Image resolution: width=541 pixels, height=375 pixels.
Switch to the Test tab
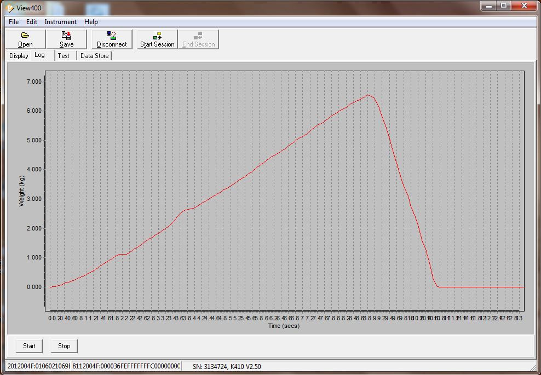pos(65,55)
